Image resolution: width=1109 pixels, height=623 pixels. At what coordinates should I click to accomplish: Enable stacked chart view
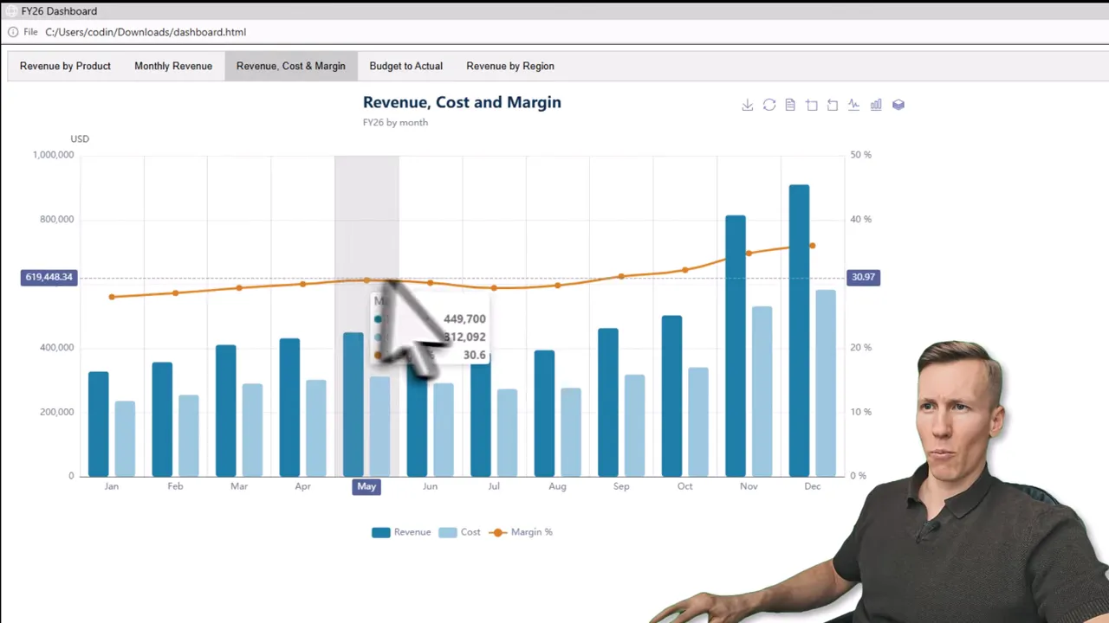[x=898, y=105]
